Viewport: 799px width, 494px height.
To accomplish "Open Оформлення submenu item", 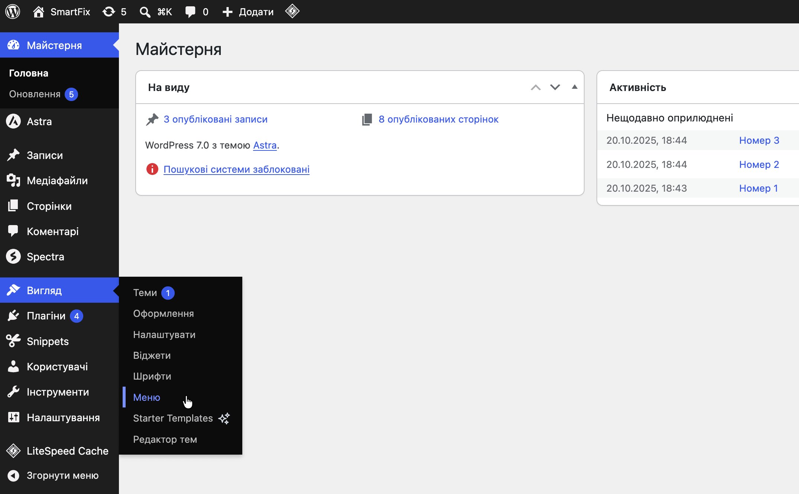I will pyautogui.click(x=164, y=313).
